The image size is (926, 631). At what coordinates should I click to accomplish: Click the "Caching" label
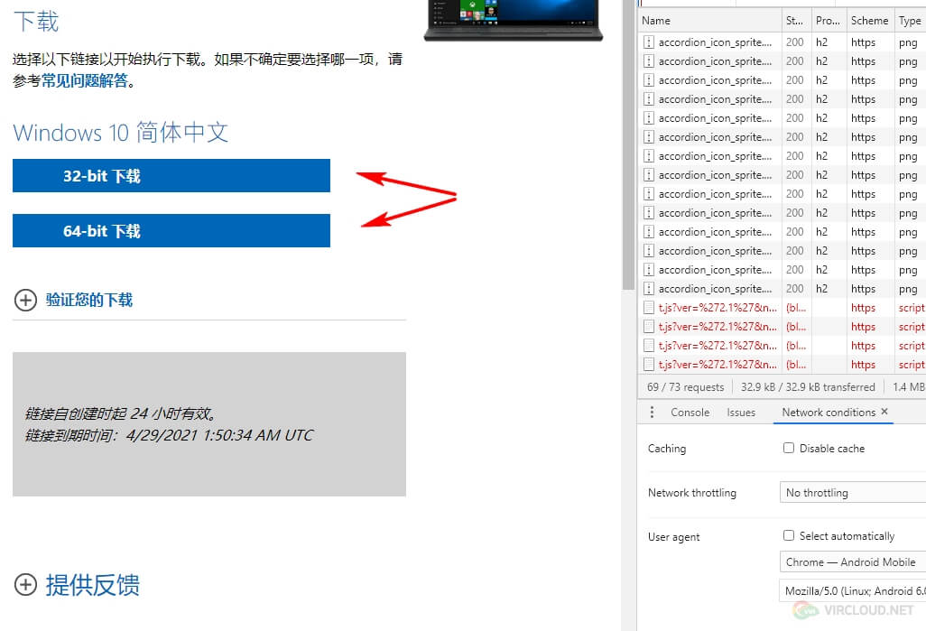click(x=667, y=449)
